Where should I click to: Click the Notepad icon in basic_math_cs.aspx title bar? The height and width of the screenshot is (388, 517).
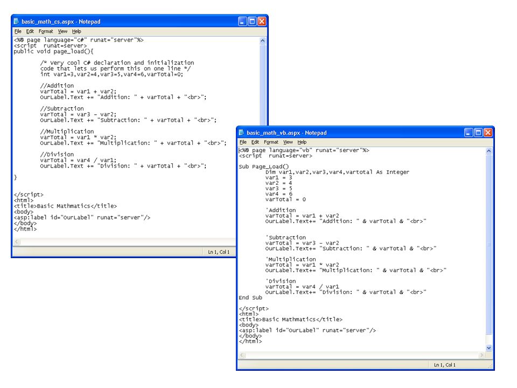tap(17, 22)
